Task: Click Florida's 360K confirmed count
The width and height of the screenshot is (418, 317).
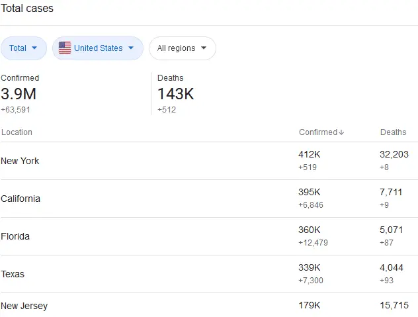Action: [x=310, y=230]
